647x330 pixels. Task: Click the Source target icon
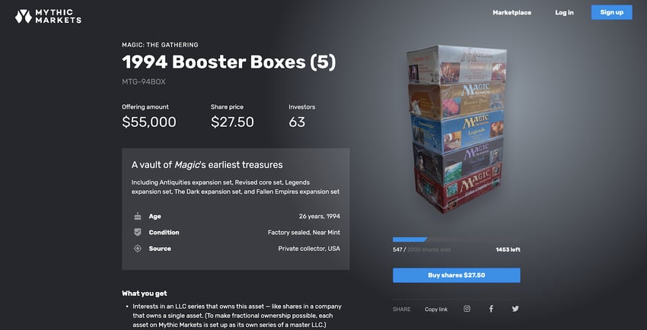point(138,249)
